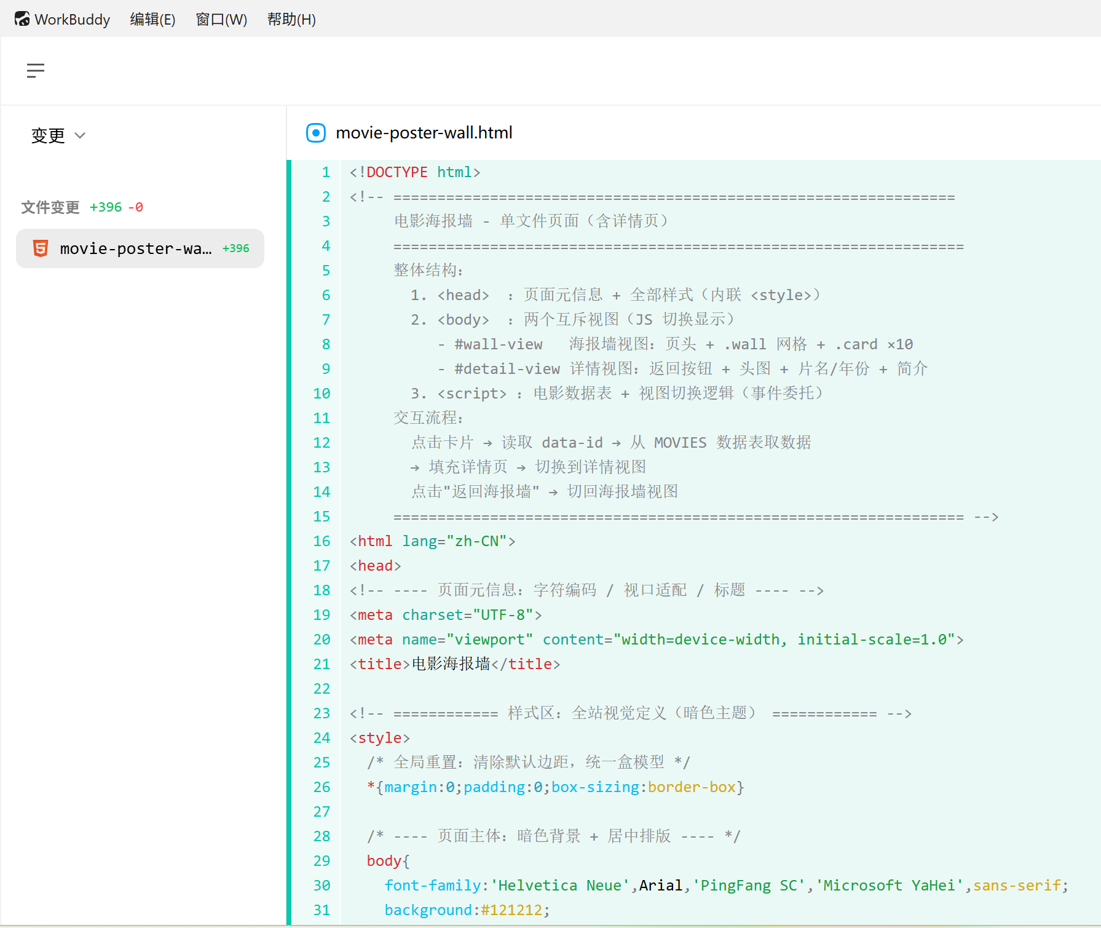This screenshot has width=1101, height=928.
Task: Click the font-family declaration on line 30
Action: click(727, 886)
